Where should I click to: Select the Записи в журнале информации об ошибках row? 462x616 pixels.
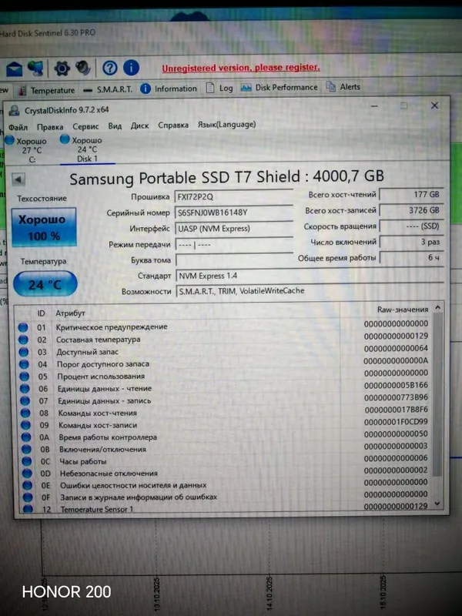tap(226, 496)
